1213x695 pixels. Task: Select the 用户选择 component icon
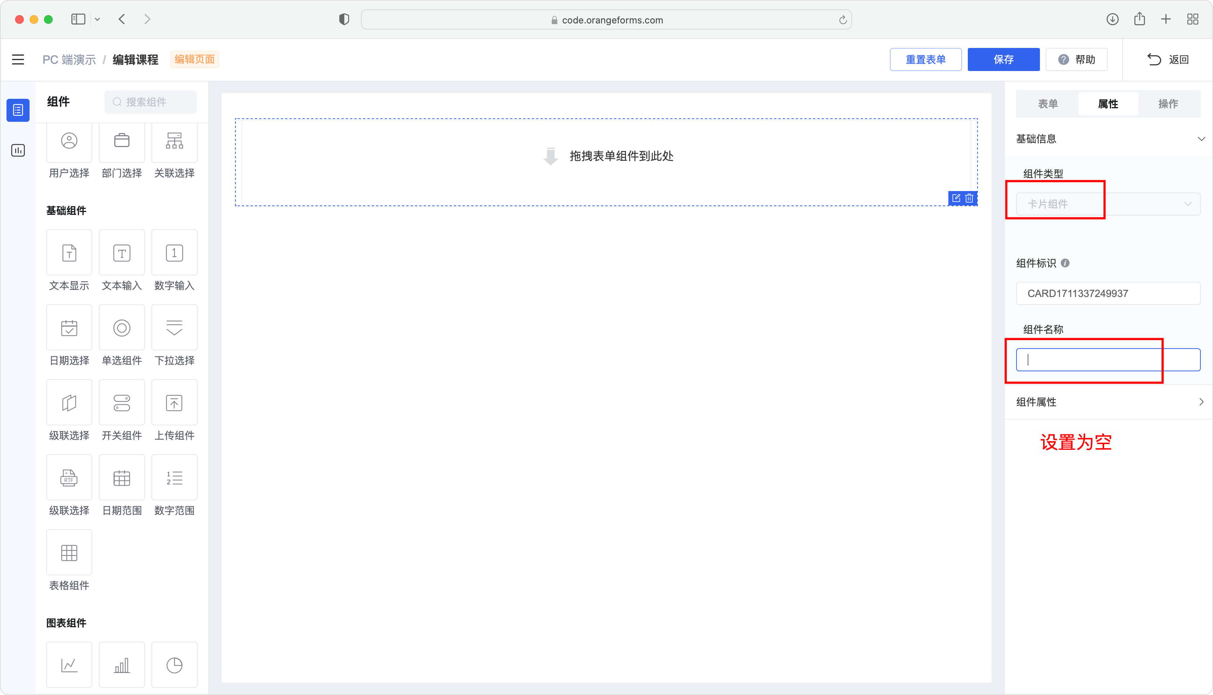click(69, 141)
